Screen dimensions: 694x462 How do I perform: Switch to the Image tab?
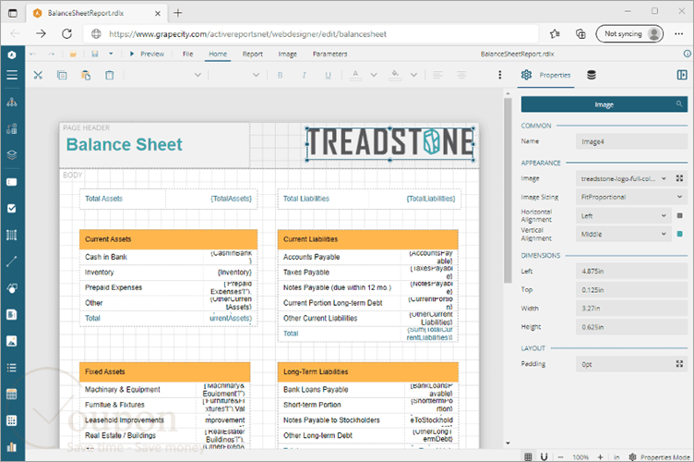pyautogui.click(x=287, y=54)
